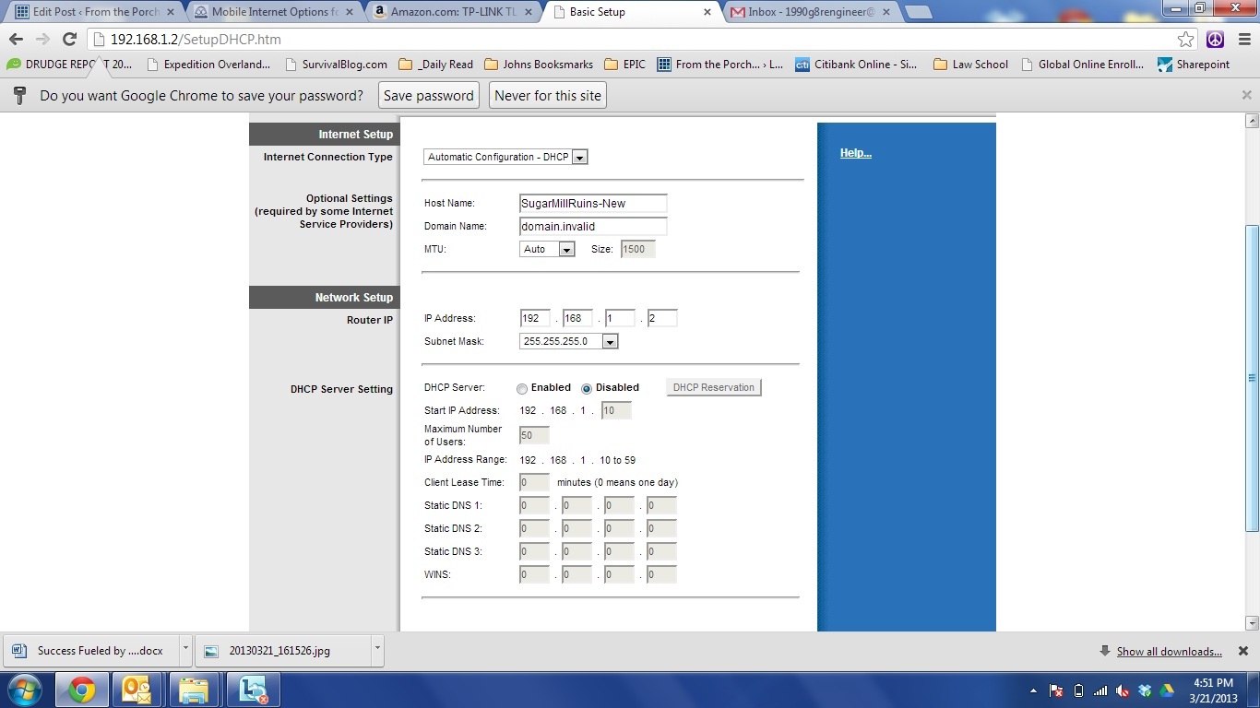Click the browser back arrow

point(16,39)
